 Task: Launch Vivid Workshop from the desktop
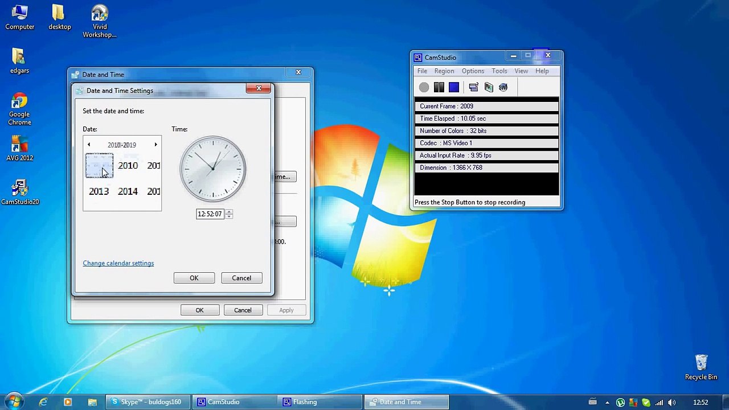(100, 22)
